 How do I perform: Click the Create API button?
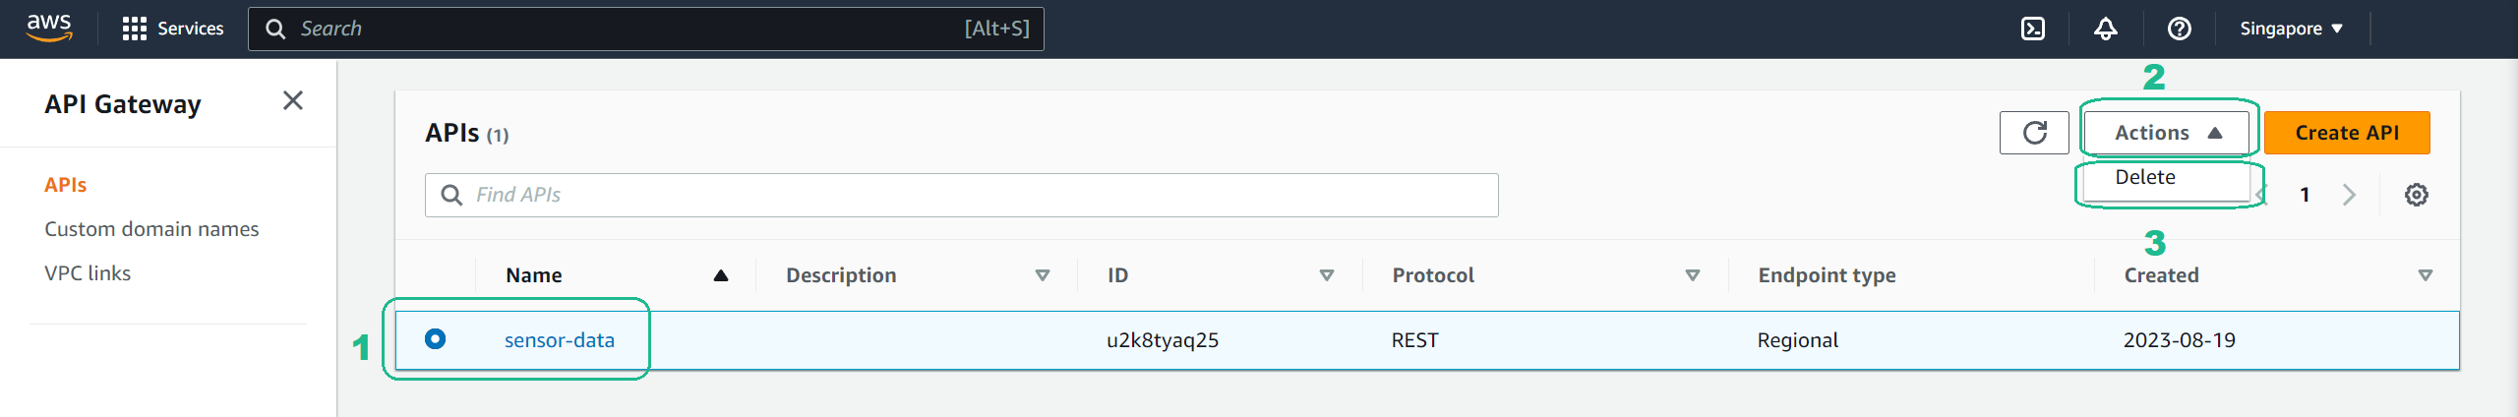pos(2347,133)
